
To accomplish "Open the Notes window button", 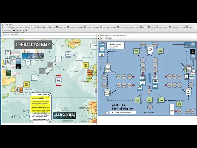I will click(12, 27).
